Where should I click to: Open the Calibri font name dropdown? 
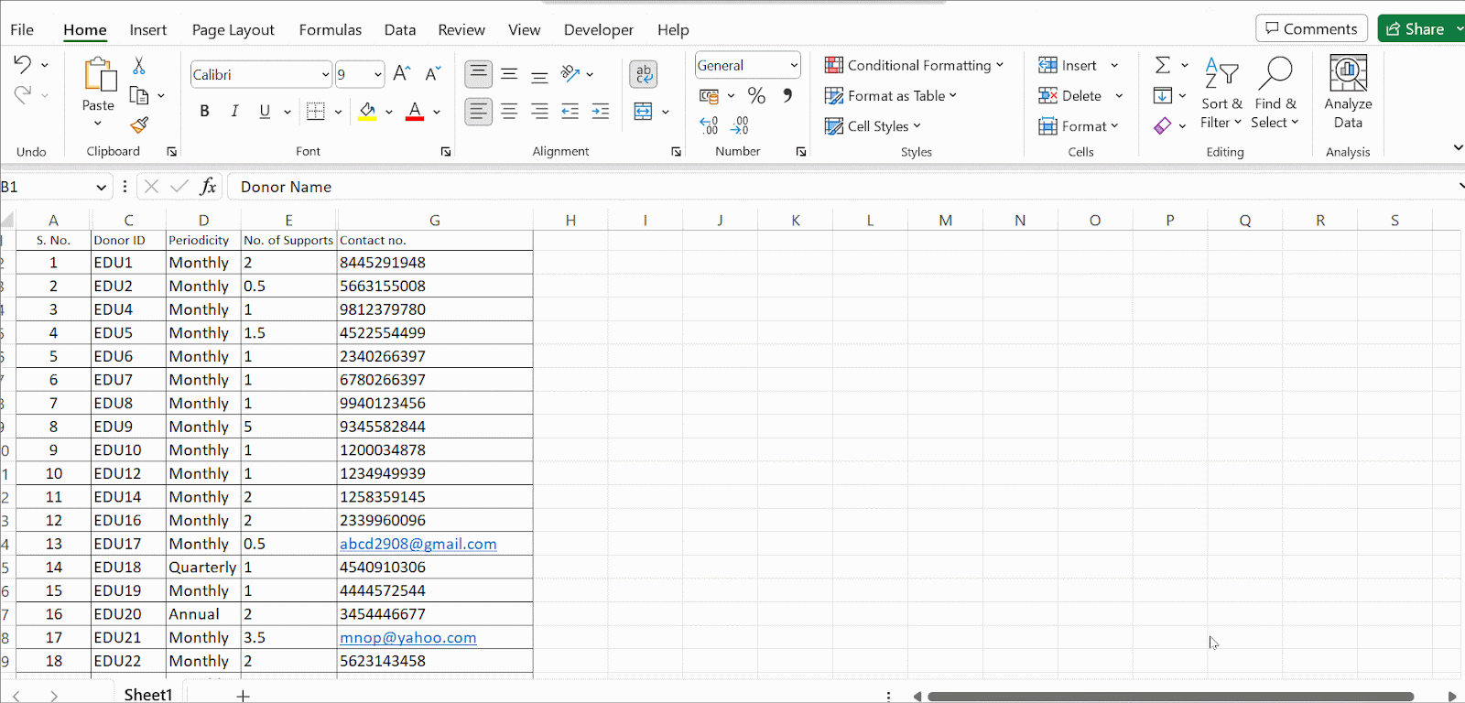click(325, 75)
